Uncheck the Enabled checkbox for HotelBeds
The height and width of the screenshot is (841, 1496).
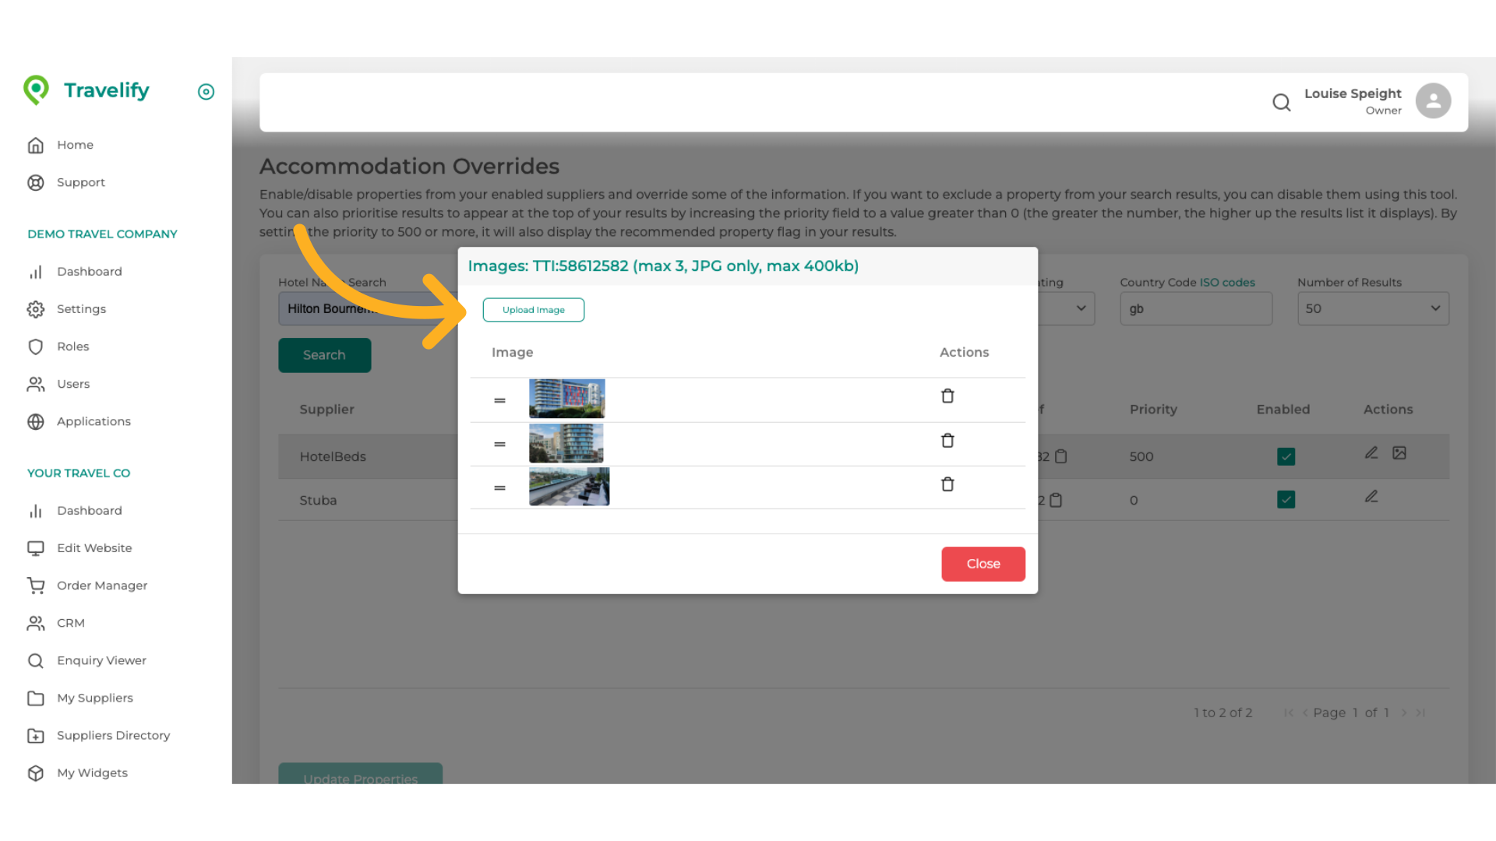(x=1286, y=456)
